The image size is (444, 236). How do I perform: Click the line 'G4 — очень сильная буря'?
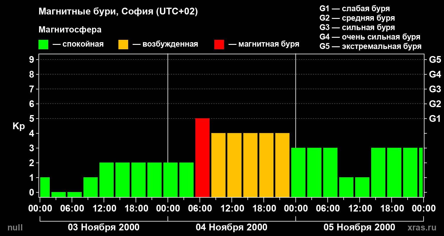370,37
